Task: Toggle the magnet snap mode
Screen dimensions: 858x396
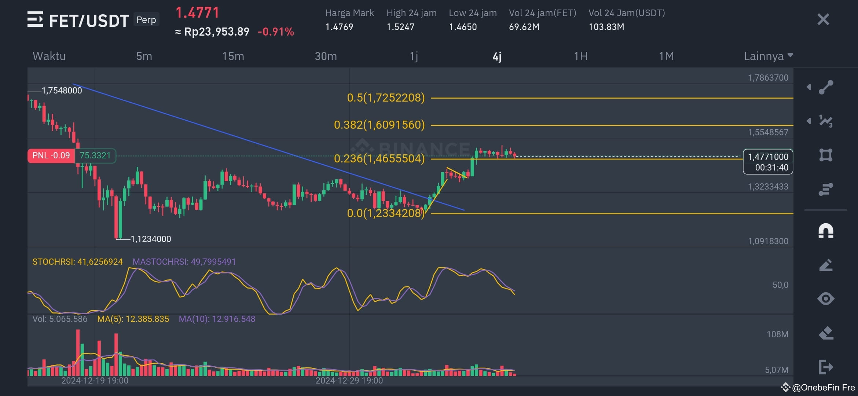Action: coord(826,231)
